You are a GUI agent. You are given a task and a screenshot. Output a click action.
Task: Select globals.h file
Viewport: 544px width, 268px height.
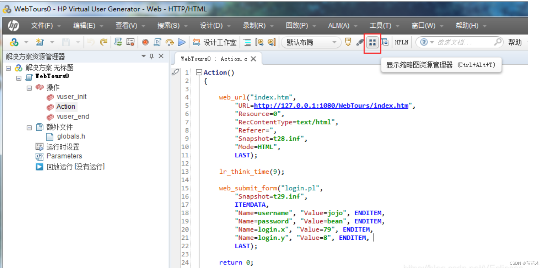coord(71,136)
